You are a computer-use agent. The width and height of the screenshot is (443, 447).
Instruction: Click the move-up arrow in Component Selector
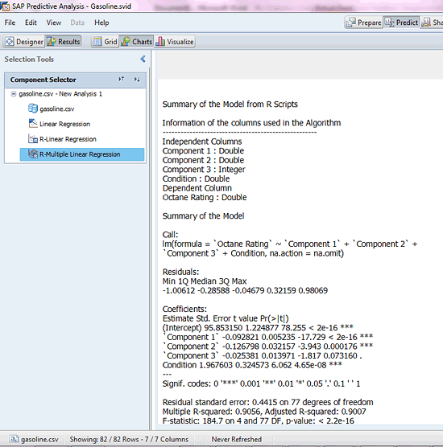coord(122,80)
